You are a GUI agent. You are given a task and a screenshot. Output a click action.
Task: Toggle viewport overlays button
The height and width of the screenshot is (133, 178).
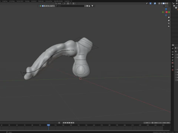coord(155,3)
